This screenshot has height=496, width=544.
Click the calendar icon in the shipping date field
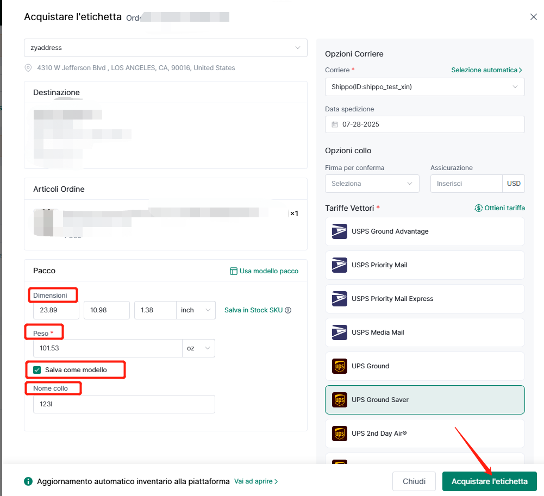pos(334,124)
